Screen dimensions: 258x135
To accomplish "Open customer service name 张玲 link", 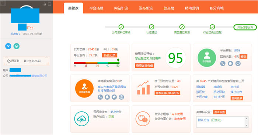I will click(237, 50).
